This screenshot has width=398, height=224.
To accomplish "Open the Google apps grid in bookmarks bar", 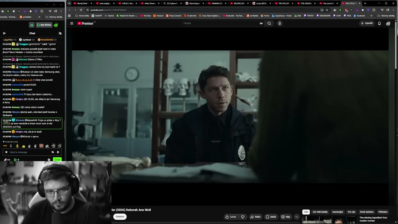I will pos(69,16).
